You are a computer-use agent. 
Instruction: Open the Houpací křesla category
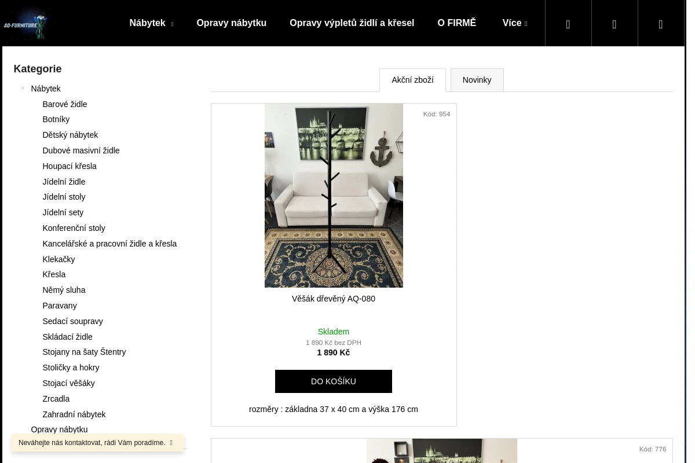click(69, 166)
